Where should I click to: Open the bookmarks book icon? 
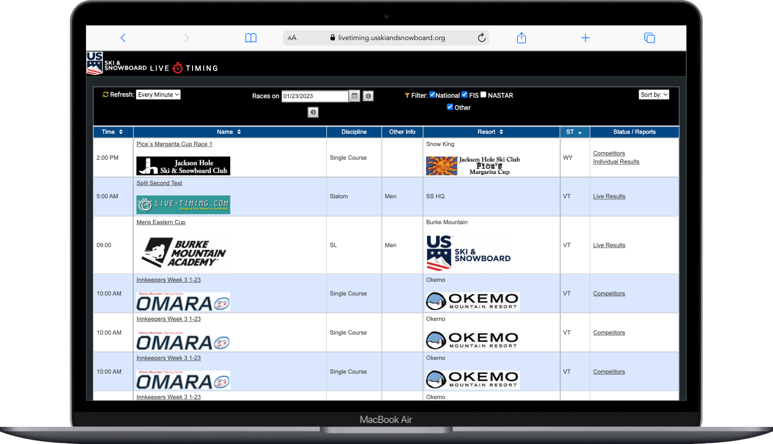[251, 38]
